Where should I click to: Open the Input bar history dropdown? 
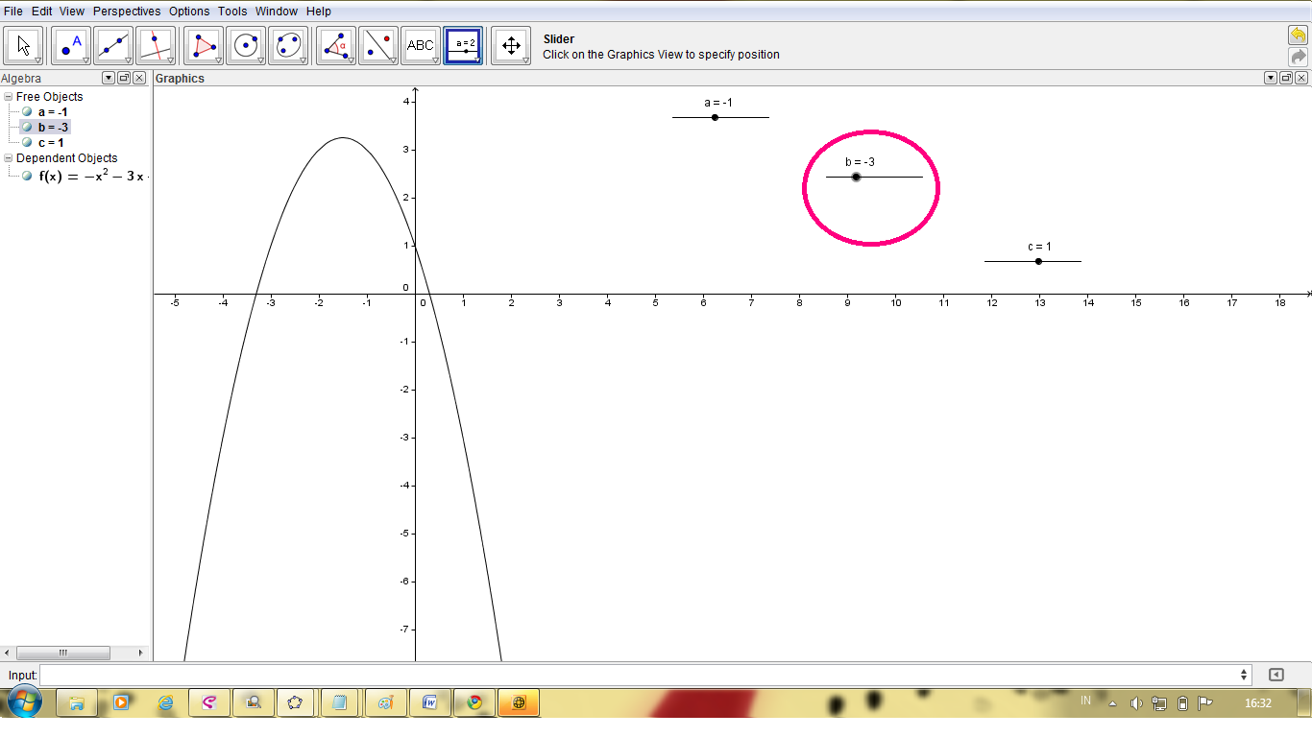(1245, 675)
